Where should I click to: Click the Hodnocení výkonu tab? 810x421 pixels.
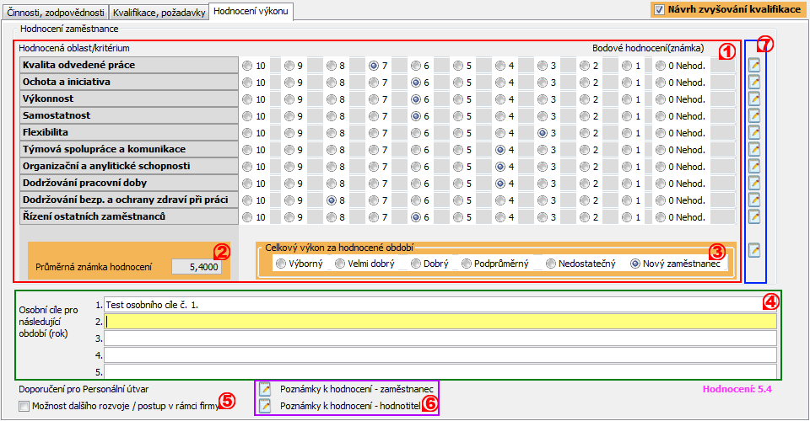click(251, 11)
